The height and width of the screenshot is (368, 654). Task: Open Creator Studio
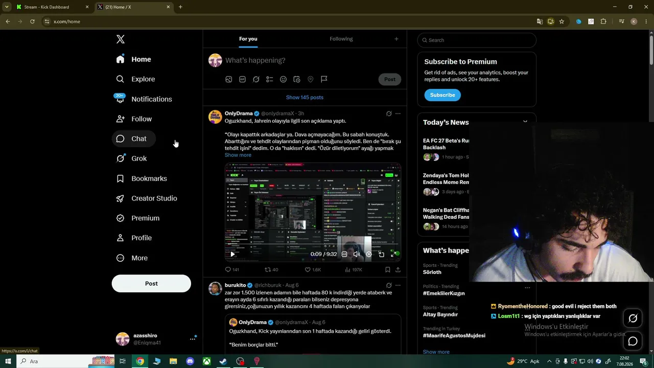147,198
